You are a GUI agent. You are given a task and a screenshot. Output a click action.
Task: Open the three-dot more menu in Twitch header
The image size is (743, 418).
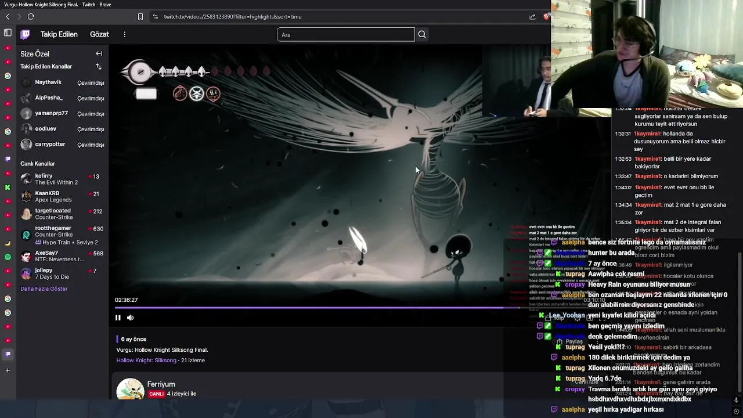pyautogui.click(x=124, y=35)
